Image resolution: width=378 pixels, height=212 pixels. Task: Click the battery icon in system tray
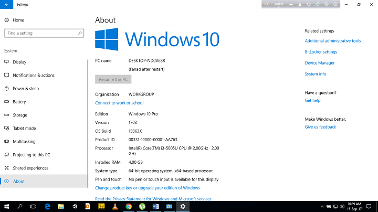point(329,206)
